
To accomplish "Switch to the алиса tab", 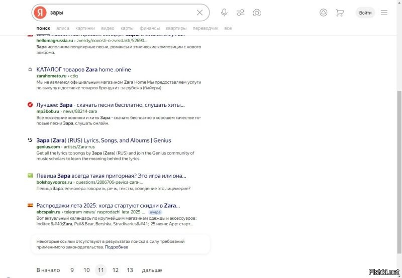I will tap(63, 28).
